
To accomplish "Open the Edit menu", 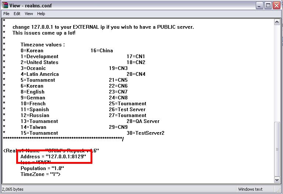I will (x=17, y=14).
